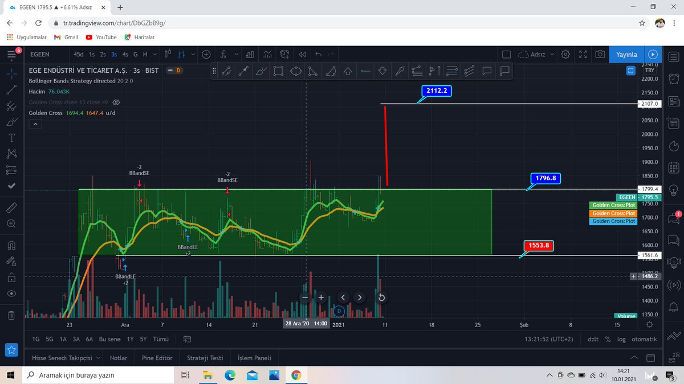Select the Tümü time range
The width and height of the screenshot is (684, 384).
click(x=161, y=339)
